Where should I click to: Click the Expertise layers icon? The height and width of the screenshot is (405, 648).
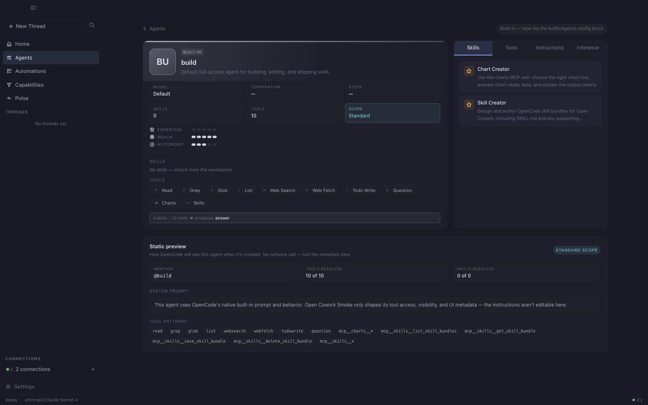[152, 130]
